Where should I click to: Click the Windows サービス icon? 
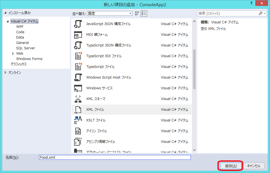[x=78, y=88]
